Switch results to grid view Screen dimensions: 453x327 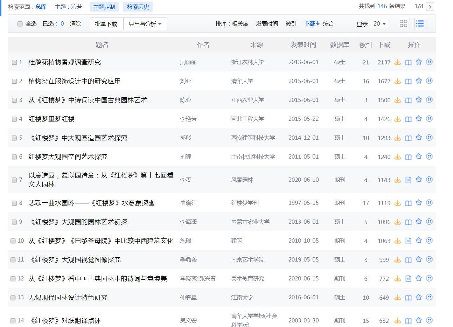(x=403, y=23)
